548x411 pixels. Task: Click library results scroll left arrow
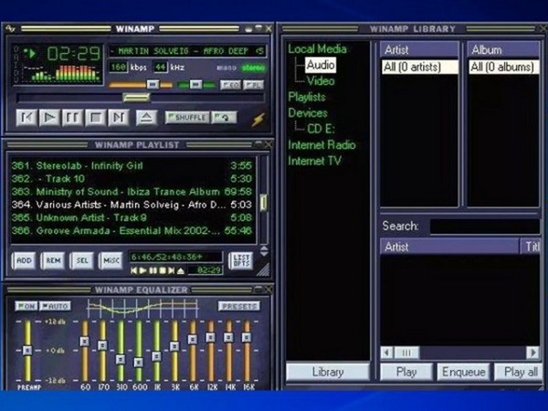[386, 353]
